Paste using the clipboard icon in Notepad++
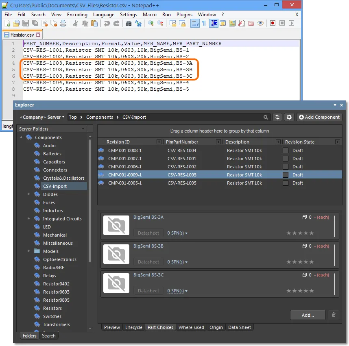 [x=94, y=23]
